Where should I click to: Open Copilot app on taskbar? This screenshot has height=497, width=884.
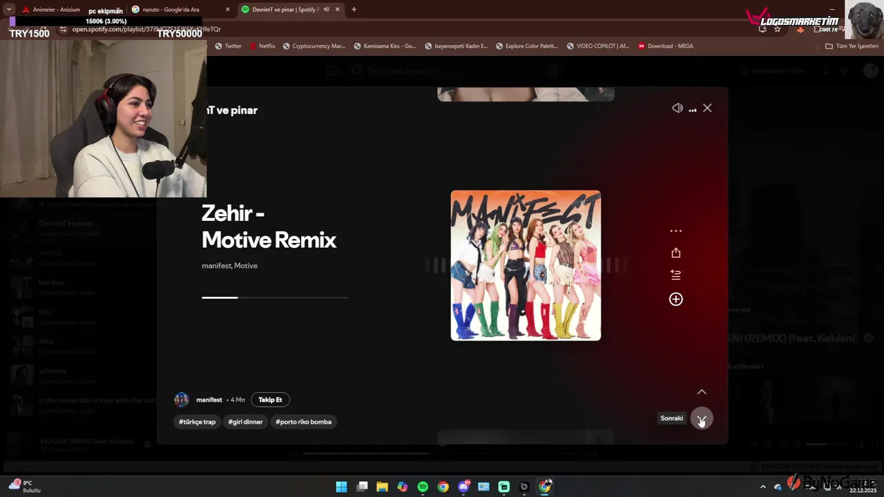[x=403, y=487]
